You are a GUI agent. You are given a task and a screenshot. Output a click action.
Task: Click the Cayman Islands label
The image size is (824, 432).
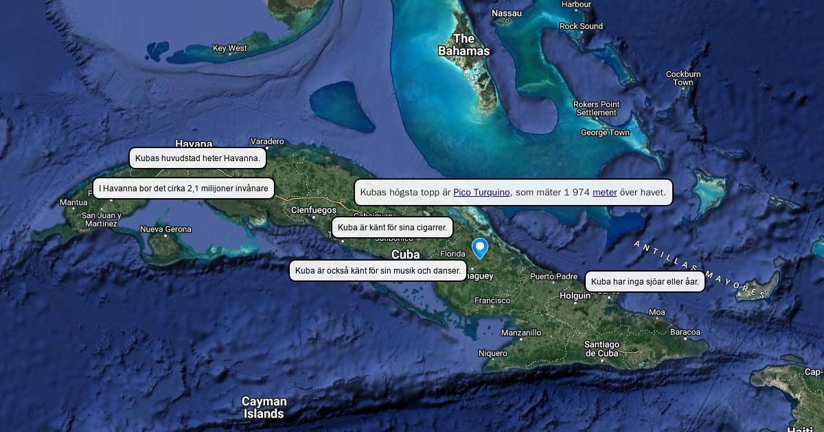pos(264,407)
